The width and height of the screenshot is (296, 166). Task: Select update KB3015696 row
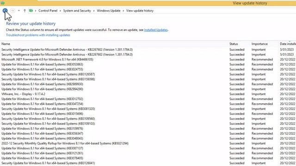click(x=148, y=114)
